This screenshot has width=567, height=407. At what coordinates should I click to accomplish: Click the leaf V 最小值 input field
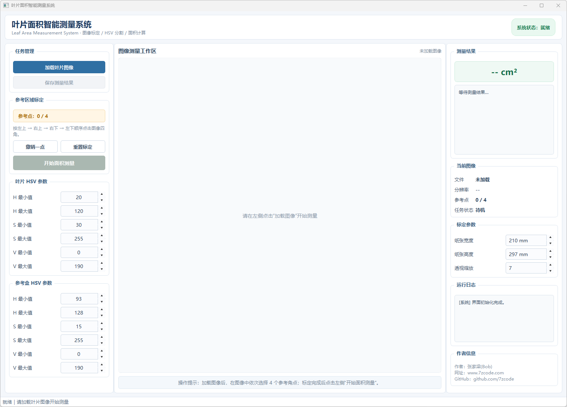tap(79, 252)
